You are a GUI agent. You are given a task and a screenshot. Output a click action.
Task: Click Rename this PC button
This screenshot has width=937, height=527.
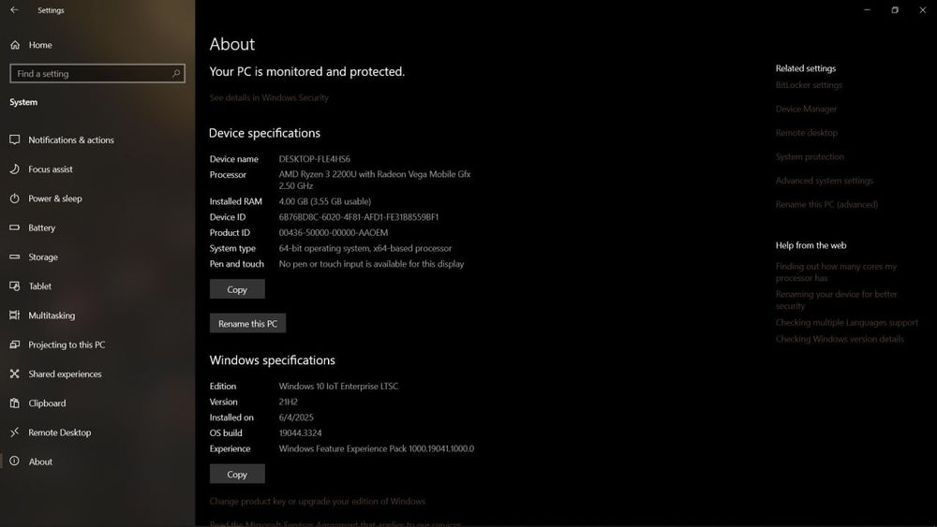click(247, 324)
